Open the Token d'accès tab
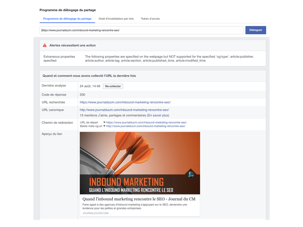Screen dimensions: 303x227 click(x=150, y=19)
